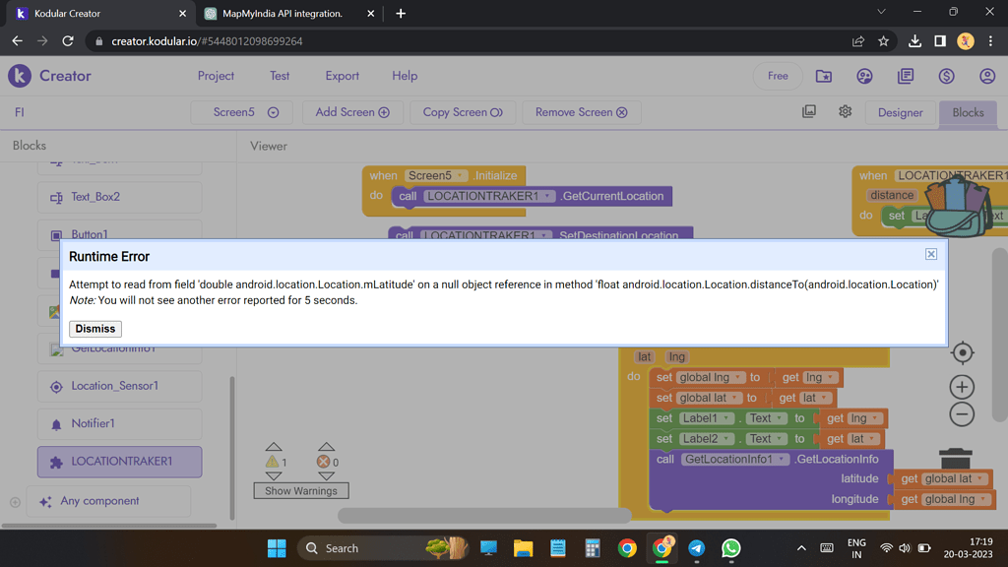Image resolution: width=1008 pixels, height=567 pixels.
Task: Go to next warning with down arrow
Action: (274, 476)
